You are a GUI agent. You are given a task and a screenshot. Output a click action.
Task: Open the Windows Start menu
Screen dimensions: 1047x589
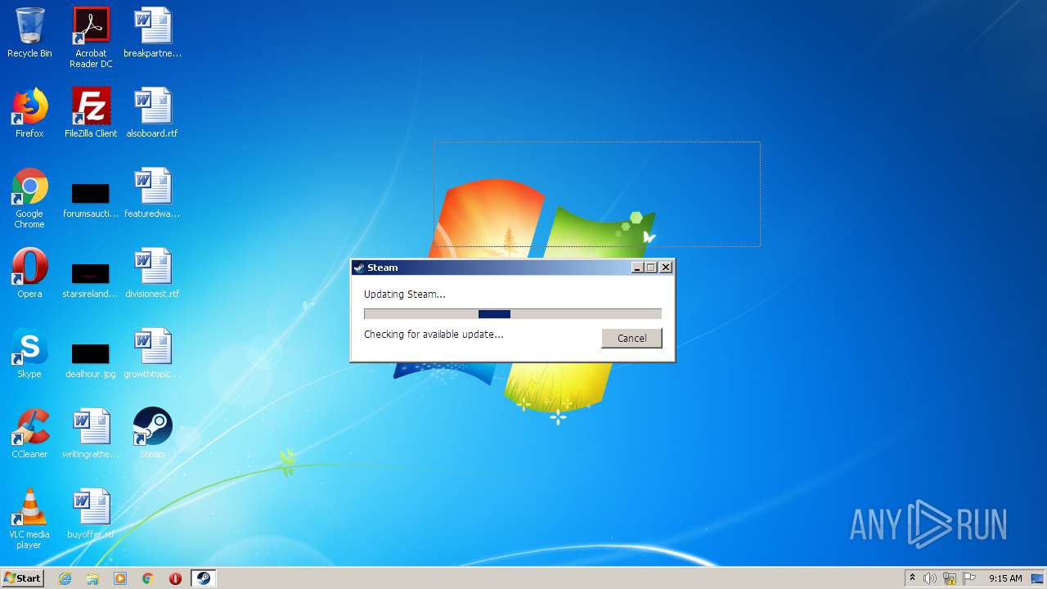pos(22,578)
